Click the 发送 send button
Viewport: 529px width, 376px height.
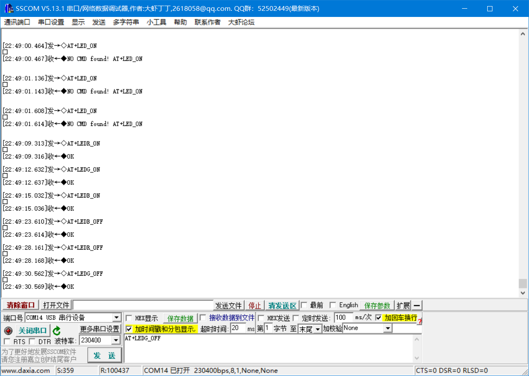tap(104, 355)
